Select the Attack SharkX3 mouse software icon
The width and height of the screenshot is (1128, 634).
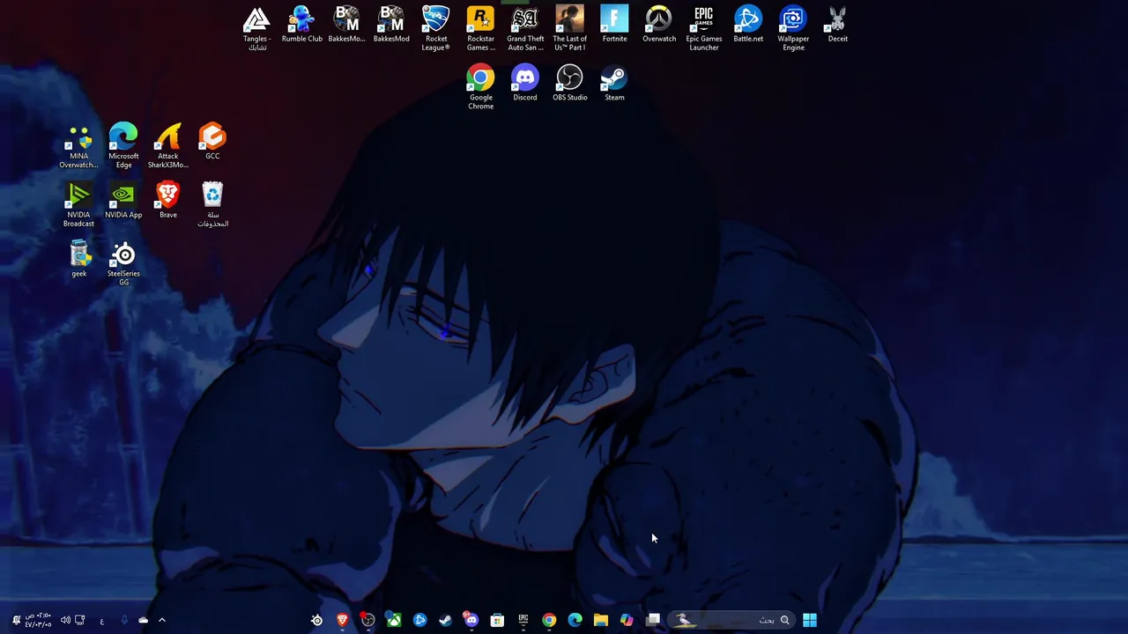click(x=167, y=146)
